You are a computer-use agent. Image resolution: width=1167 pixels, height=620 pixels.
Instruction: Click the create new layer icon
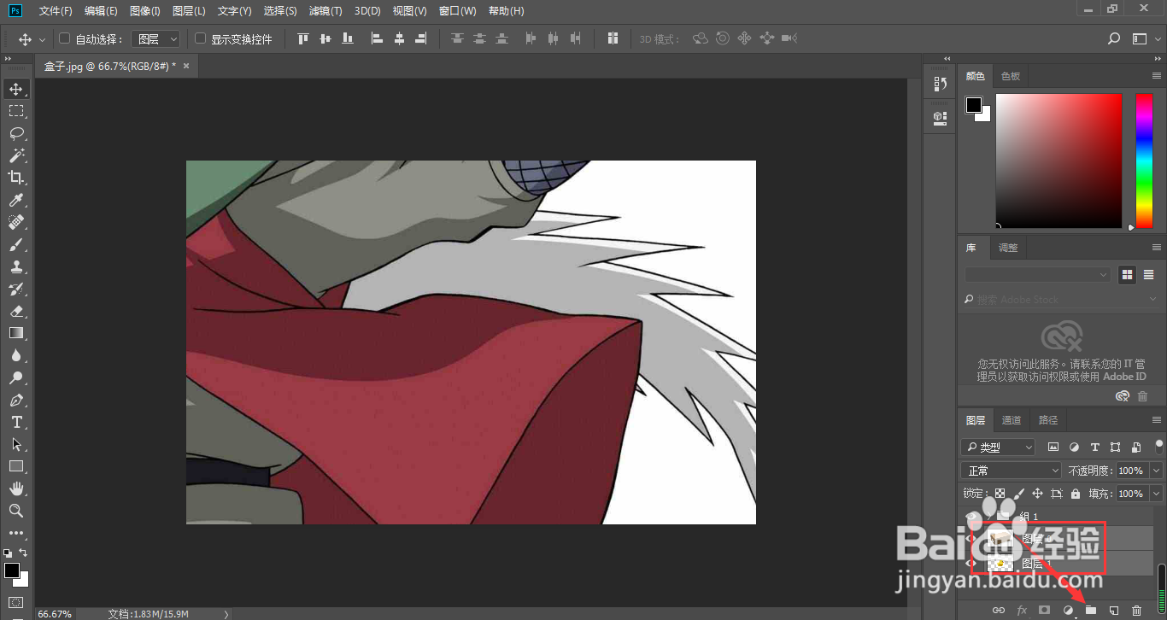coord(1114,610)
